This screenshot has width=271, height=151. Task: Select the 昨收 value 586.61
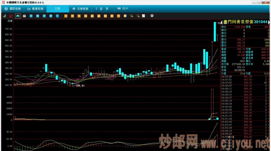pyautogui.click(x=241, y=67)
